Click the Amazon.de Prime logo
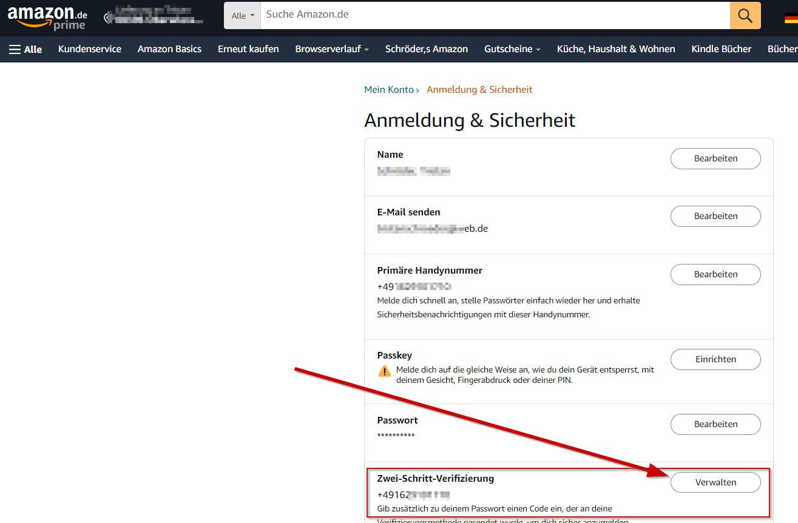The height and width of the screenshot is (523, 798). point(47,17)
